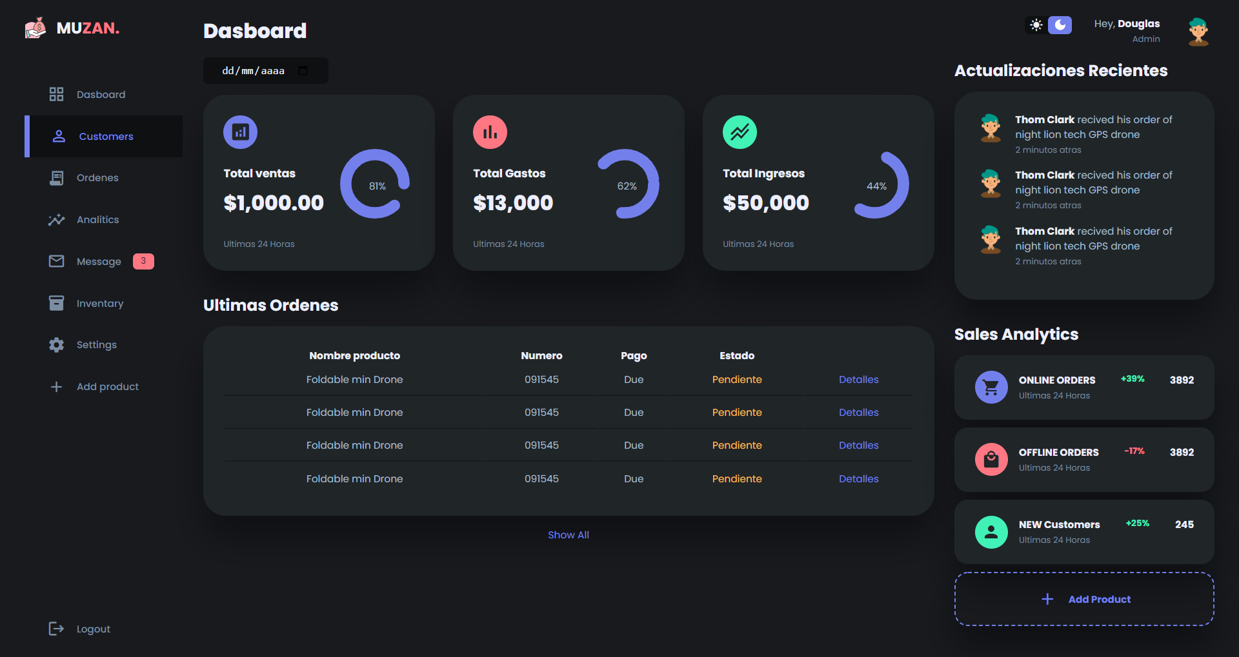Click the Ordenes receipt icon
1239x657 pixels.
[56, 178]
